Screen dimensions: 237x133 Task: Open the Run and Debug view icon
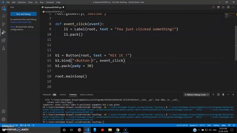(4, 32)
